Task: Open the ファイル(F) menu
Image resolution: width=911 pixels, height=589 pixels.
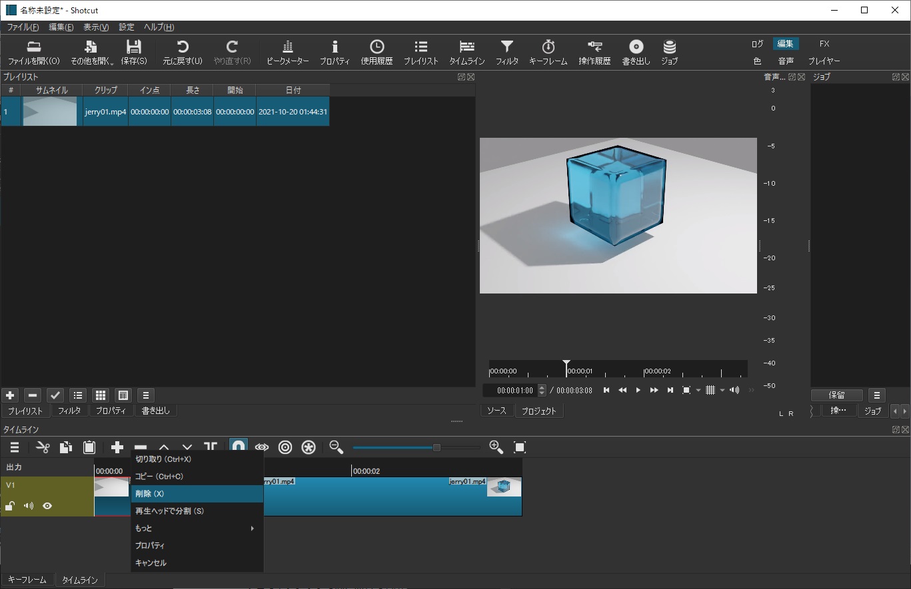Action: (x=23, y=27)
